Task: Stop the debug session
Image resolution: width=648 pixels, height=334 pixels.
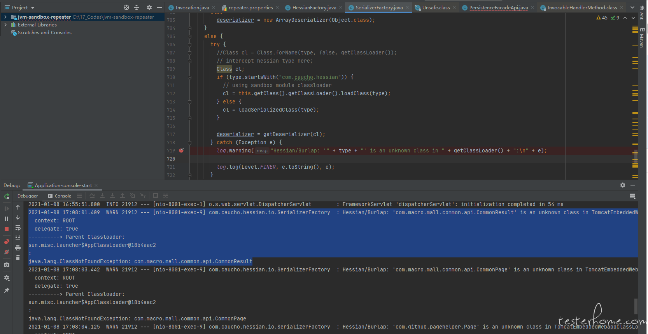Action: pos(7,229)
